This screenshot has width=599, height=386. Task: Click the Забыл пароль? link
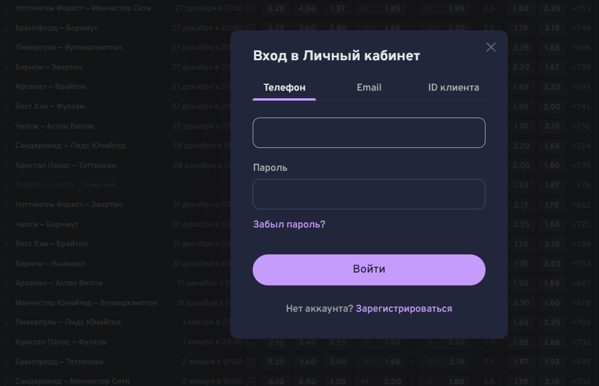click(x=289, y=225)
